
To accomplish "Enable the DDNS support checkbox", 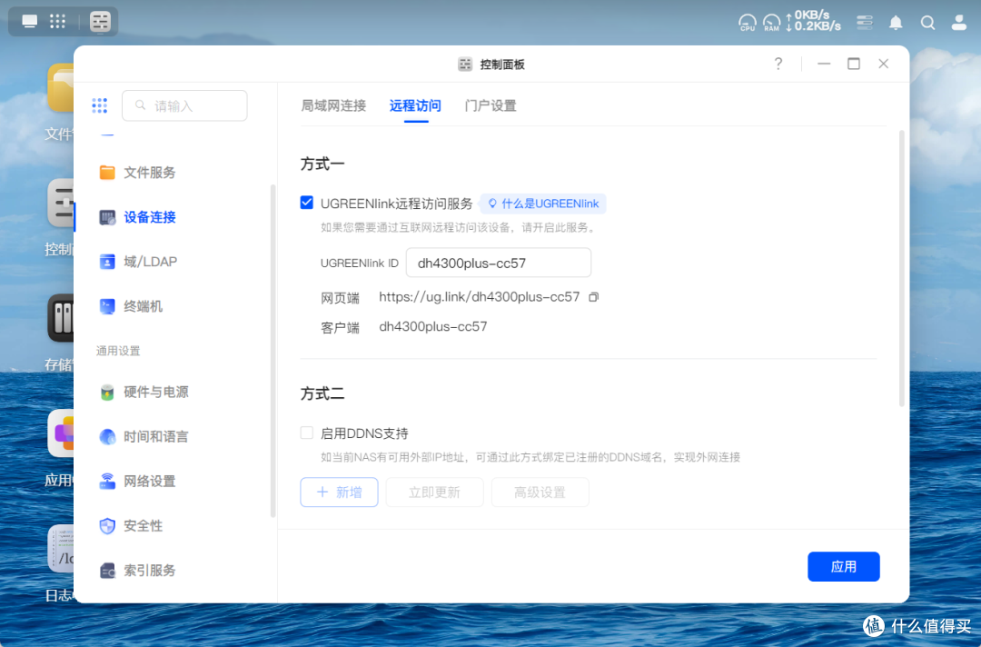I will pos(307,433).
